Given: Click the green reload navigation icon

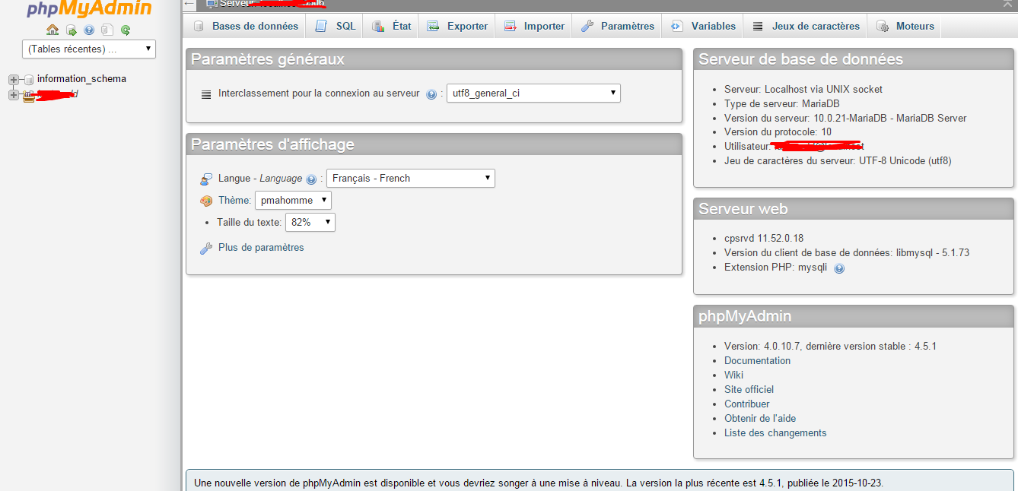Looking at the screenshot, I should tap(126, 30).
